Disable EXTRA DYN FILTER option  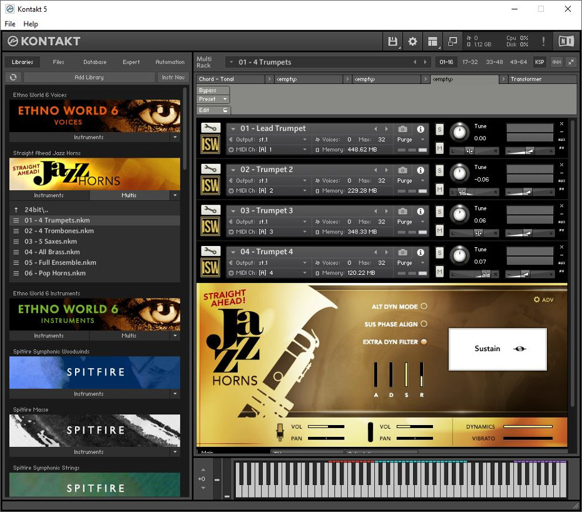(x=424, y=342)
